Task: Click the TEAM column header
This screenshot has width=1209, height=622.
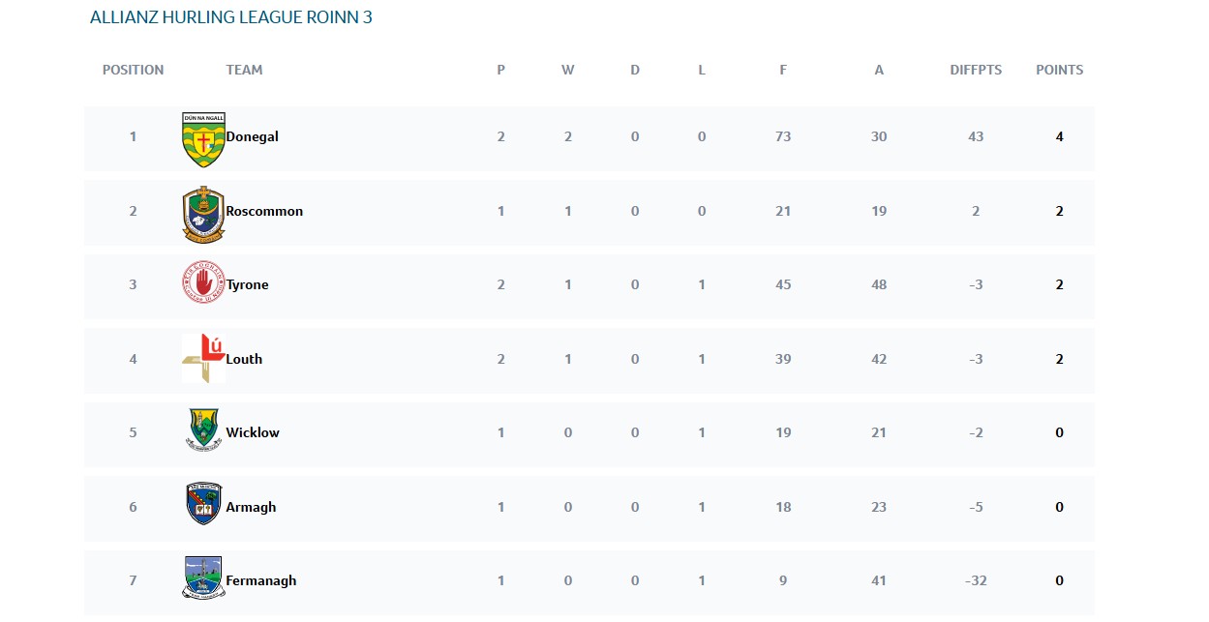Action: tap(244, 70)
